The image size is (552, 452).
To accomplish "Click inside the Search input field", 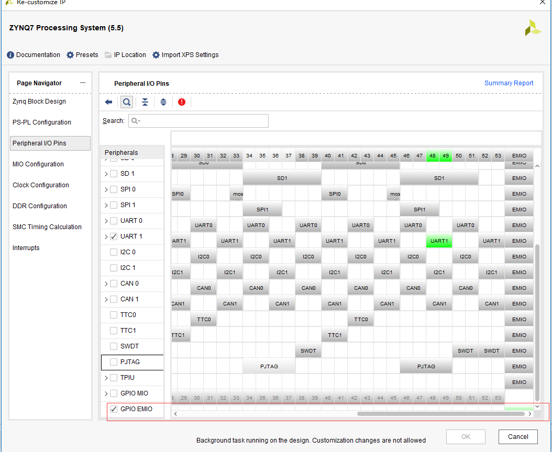I will [x=198, y=121].
